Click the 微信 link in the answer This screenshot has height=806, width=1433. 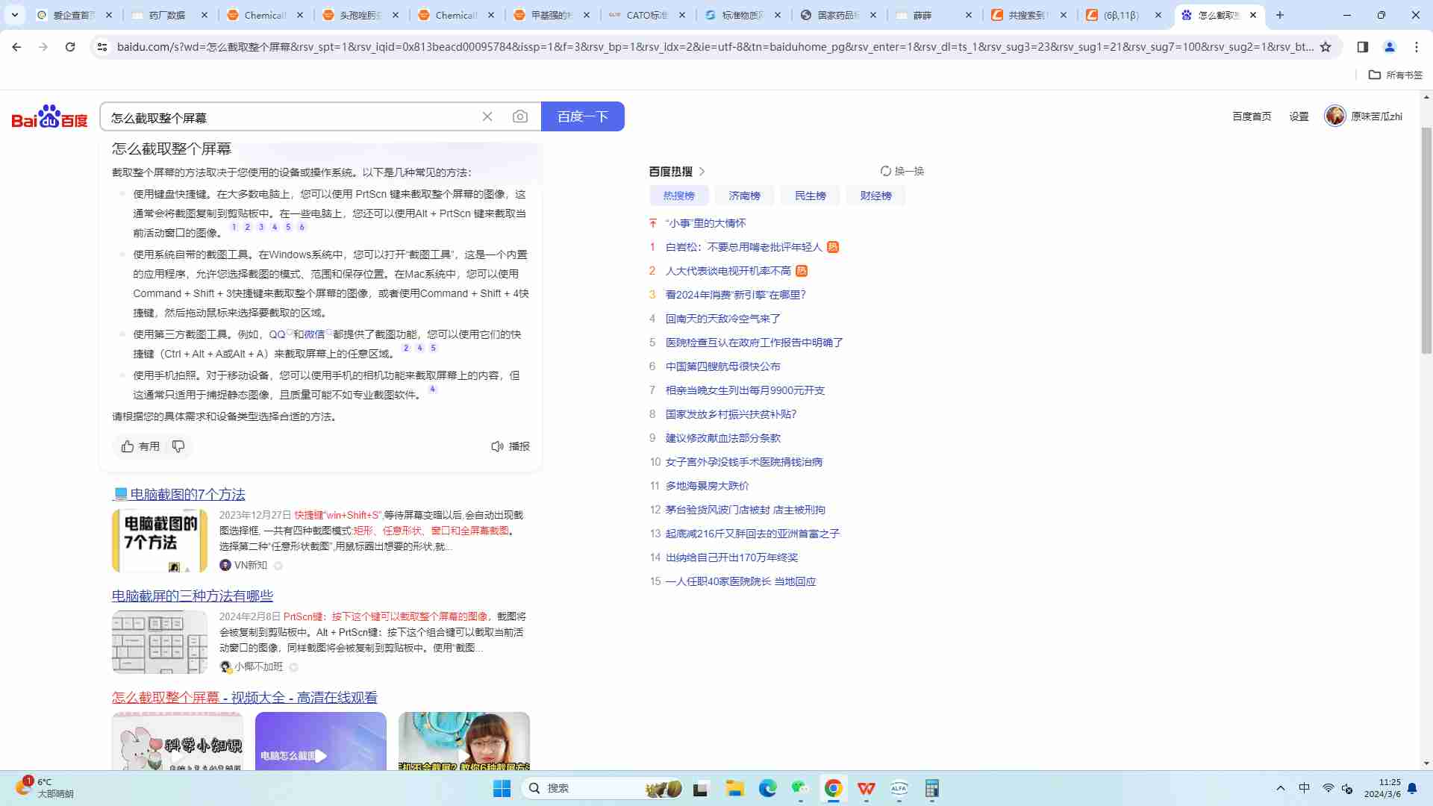(x=314, y=334)
